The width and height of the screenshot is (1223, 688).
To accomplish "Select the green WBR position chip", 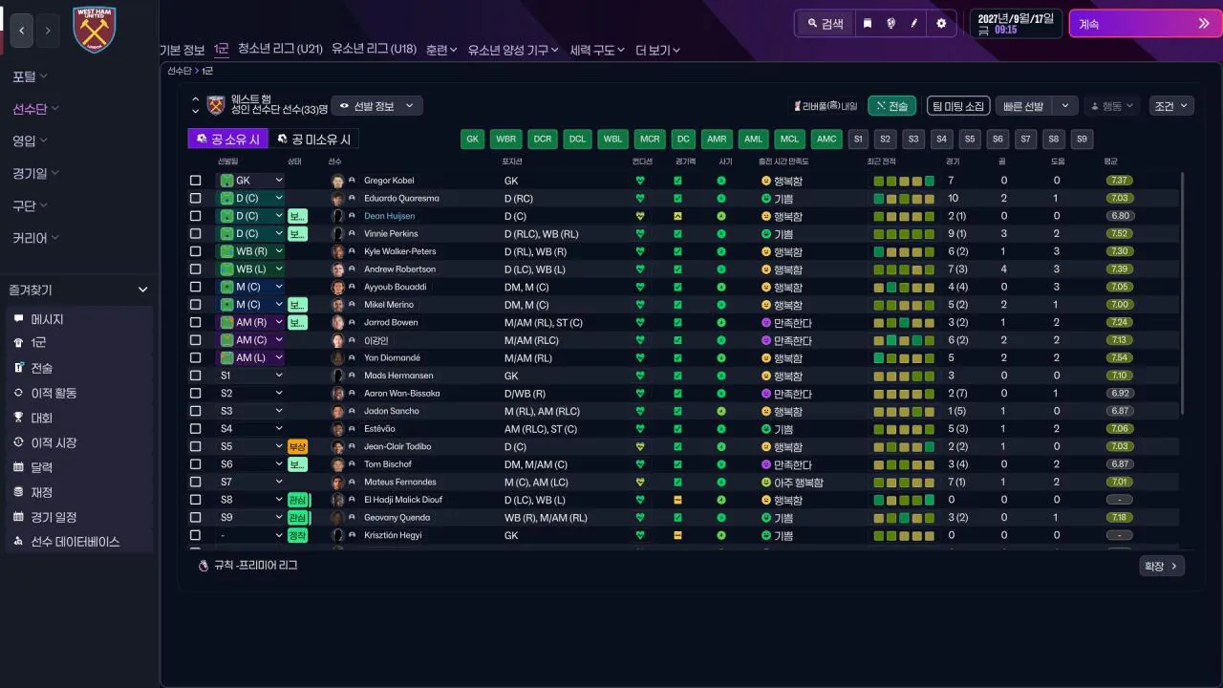I will pyautogui.click(x=506, y=140).
